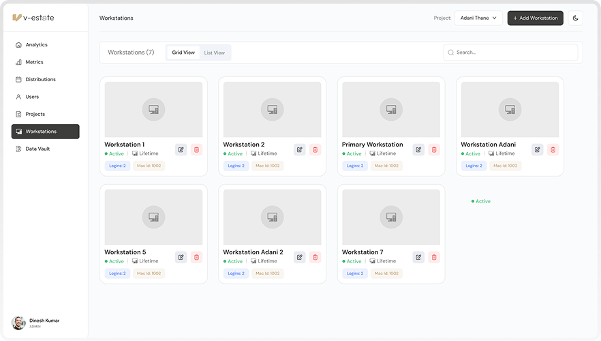This screenshot has width=601, height=341.
Task: Open the Workstation Adani 2 preview image
Action: pos(273,217)
